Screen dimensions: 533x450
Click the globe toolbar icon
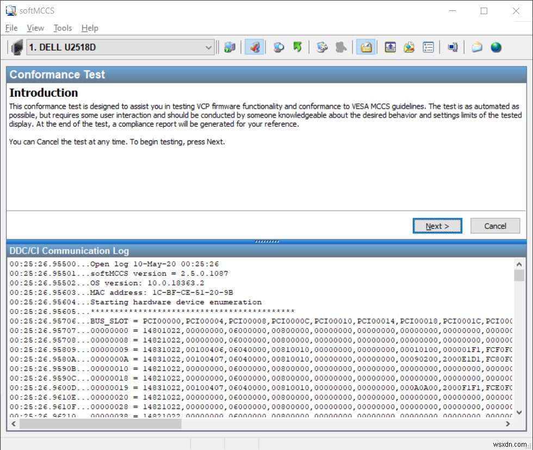click(x=496, y=47)
